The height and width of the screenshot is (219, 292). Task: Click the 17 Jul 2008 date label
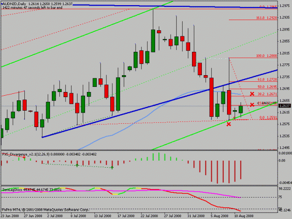[126, 216]
